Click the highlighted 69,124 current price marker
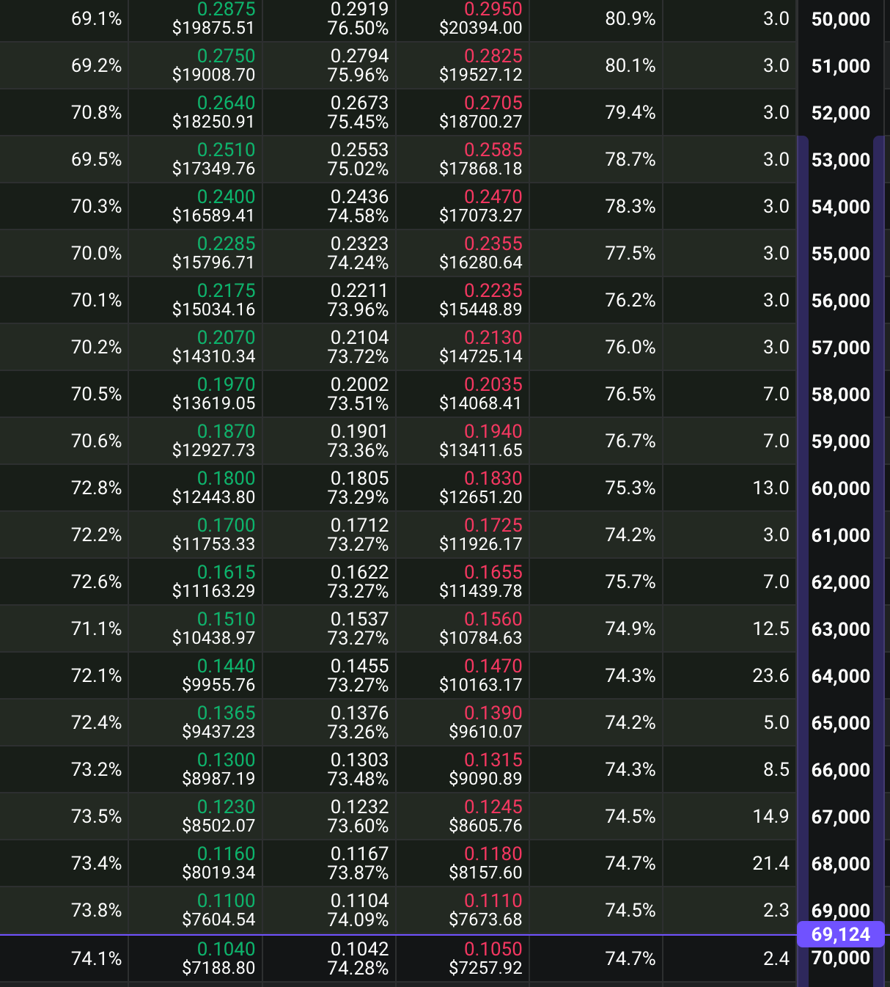 [x=842, y=935]
